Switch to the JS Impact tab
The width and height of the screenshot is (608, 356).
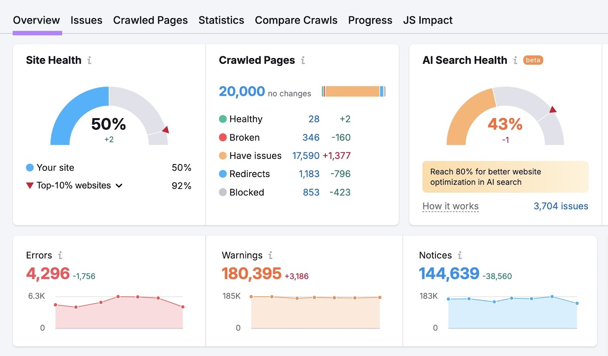[428, 20]
